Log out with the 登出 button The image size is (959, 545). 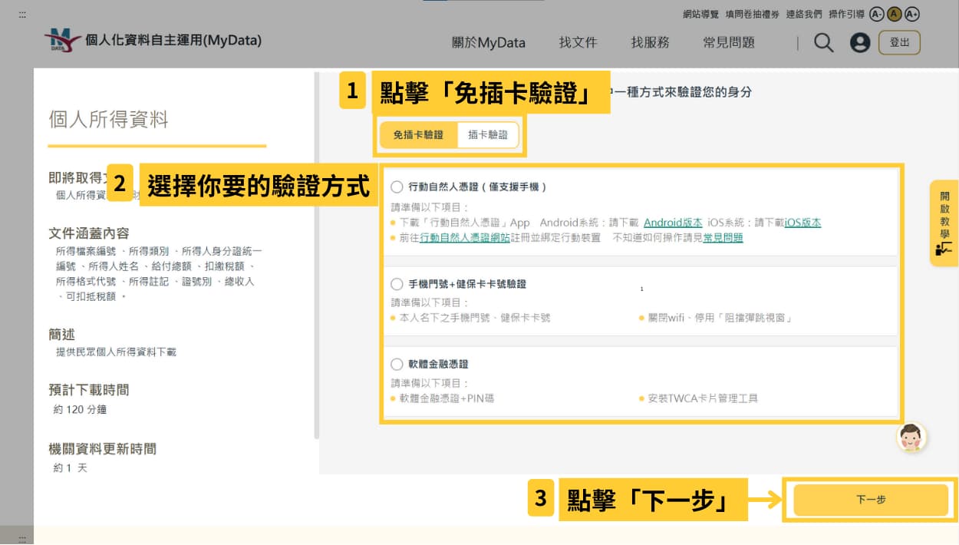tap(899, 43)
